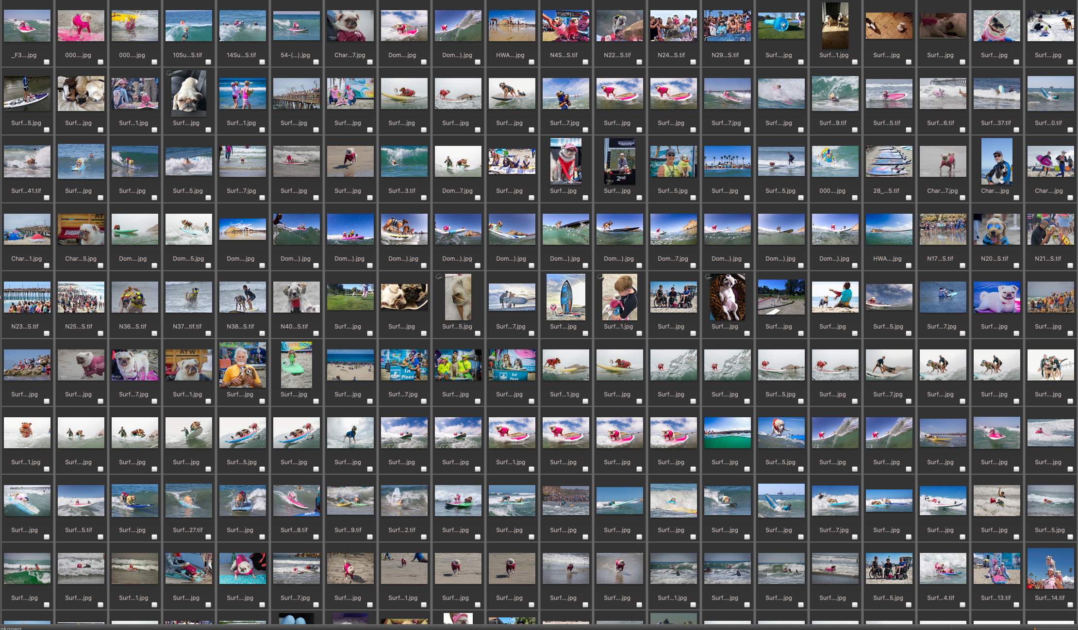Enable the checkbox for Surf...14.tif
This screenshot has height=630, width=1078.
(1070, 605)
